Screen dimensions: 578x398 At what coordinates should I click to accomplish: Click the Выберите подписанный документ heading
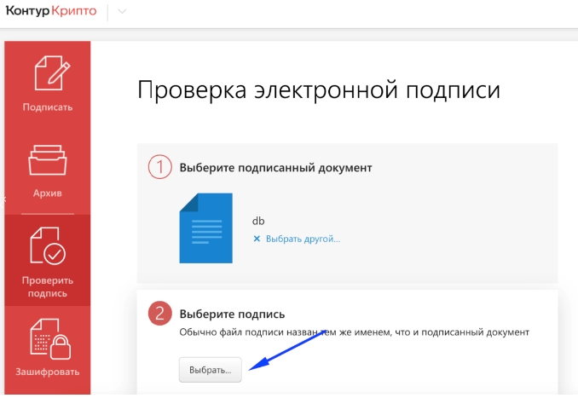click(275, 168)
